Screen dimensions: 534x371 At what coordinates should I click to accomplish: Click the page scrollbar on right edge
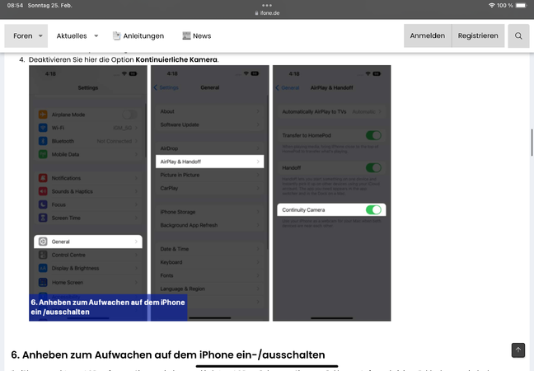pyautogui.click(x=532, y=142)
